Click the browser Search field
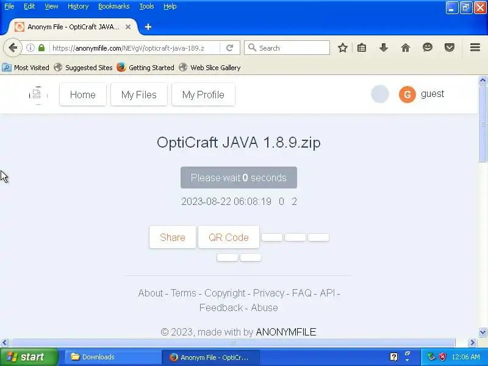The width and height of the screenshot is (488, 366). coord(287,48)
